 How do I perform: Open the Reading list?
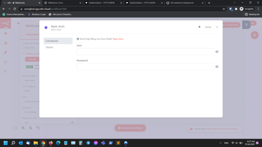252,14
